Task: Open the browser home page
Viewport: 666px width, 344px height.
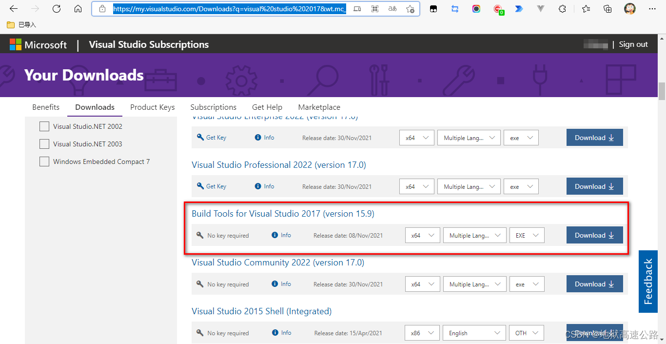Action: [78, 9]
